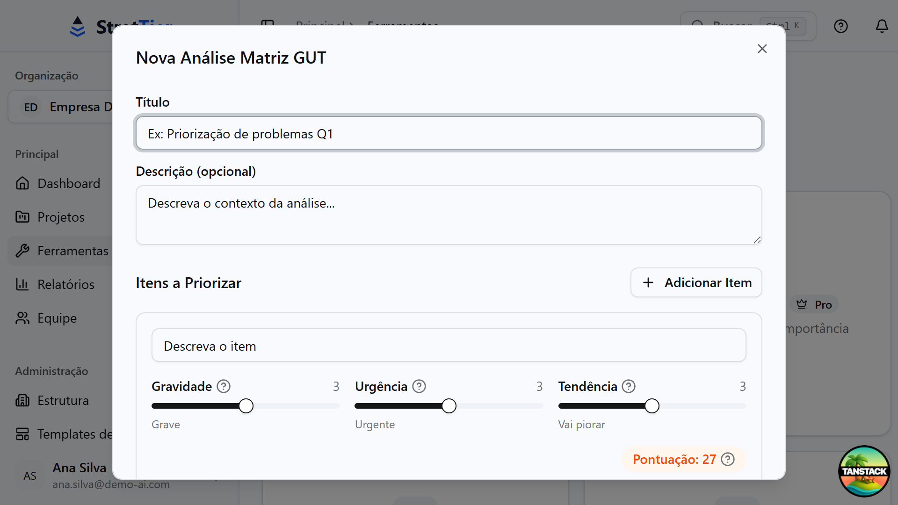Image resolution: width=898 pixels, height=505 pixels.
Task: Open the Equipe sidebar entry
Action: (x=56, y=318)
